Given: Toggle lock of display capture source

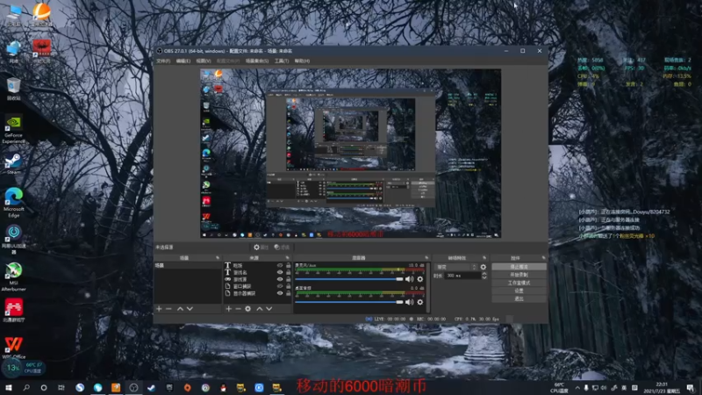Looking at the screenshot, I should 289,293.
